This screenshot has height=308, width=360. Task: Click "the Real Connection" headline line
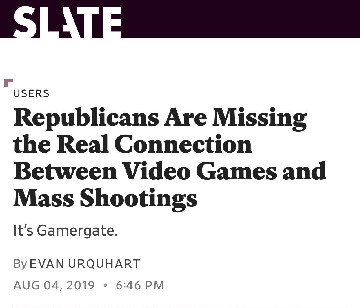[x=132, y=145]
